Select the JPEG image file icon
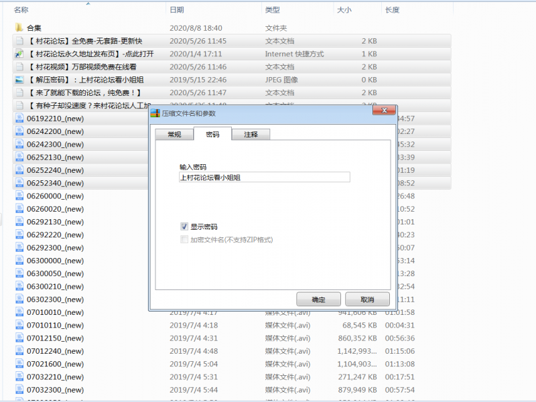 (x=19, y=80)
